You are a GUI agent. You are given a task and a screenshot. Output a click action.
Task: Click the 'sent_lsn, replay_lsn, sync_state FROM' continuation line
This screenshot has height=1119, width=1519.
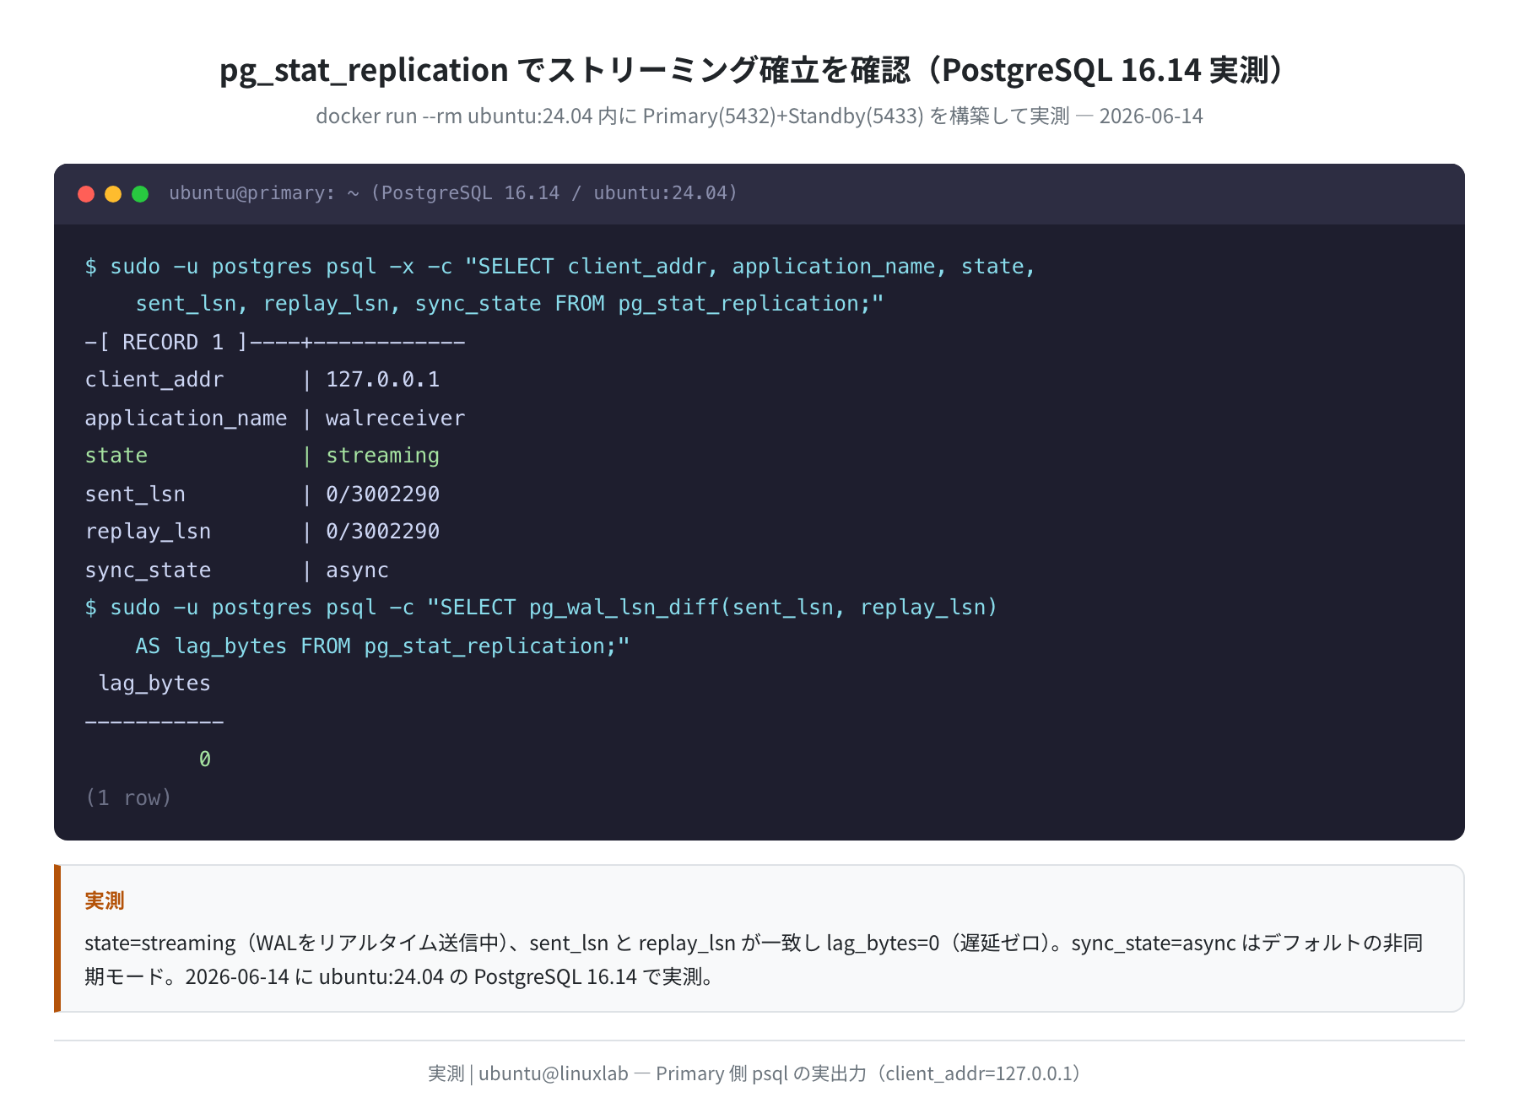pos(509,304)
